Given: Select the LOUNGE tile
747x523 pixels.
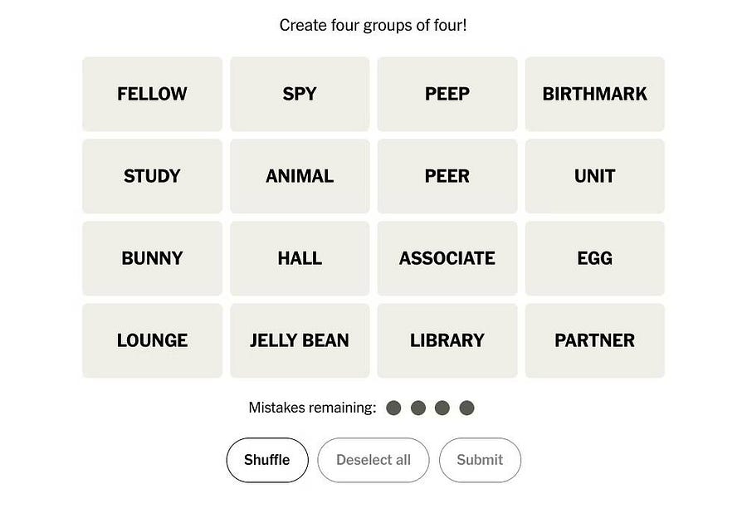Looking at the screenshot, I should [x=152, y=340].
